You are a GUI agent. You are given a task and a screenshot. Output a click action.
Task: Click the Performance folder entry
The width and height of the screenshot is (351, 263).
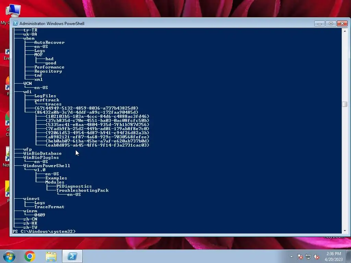49,67
